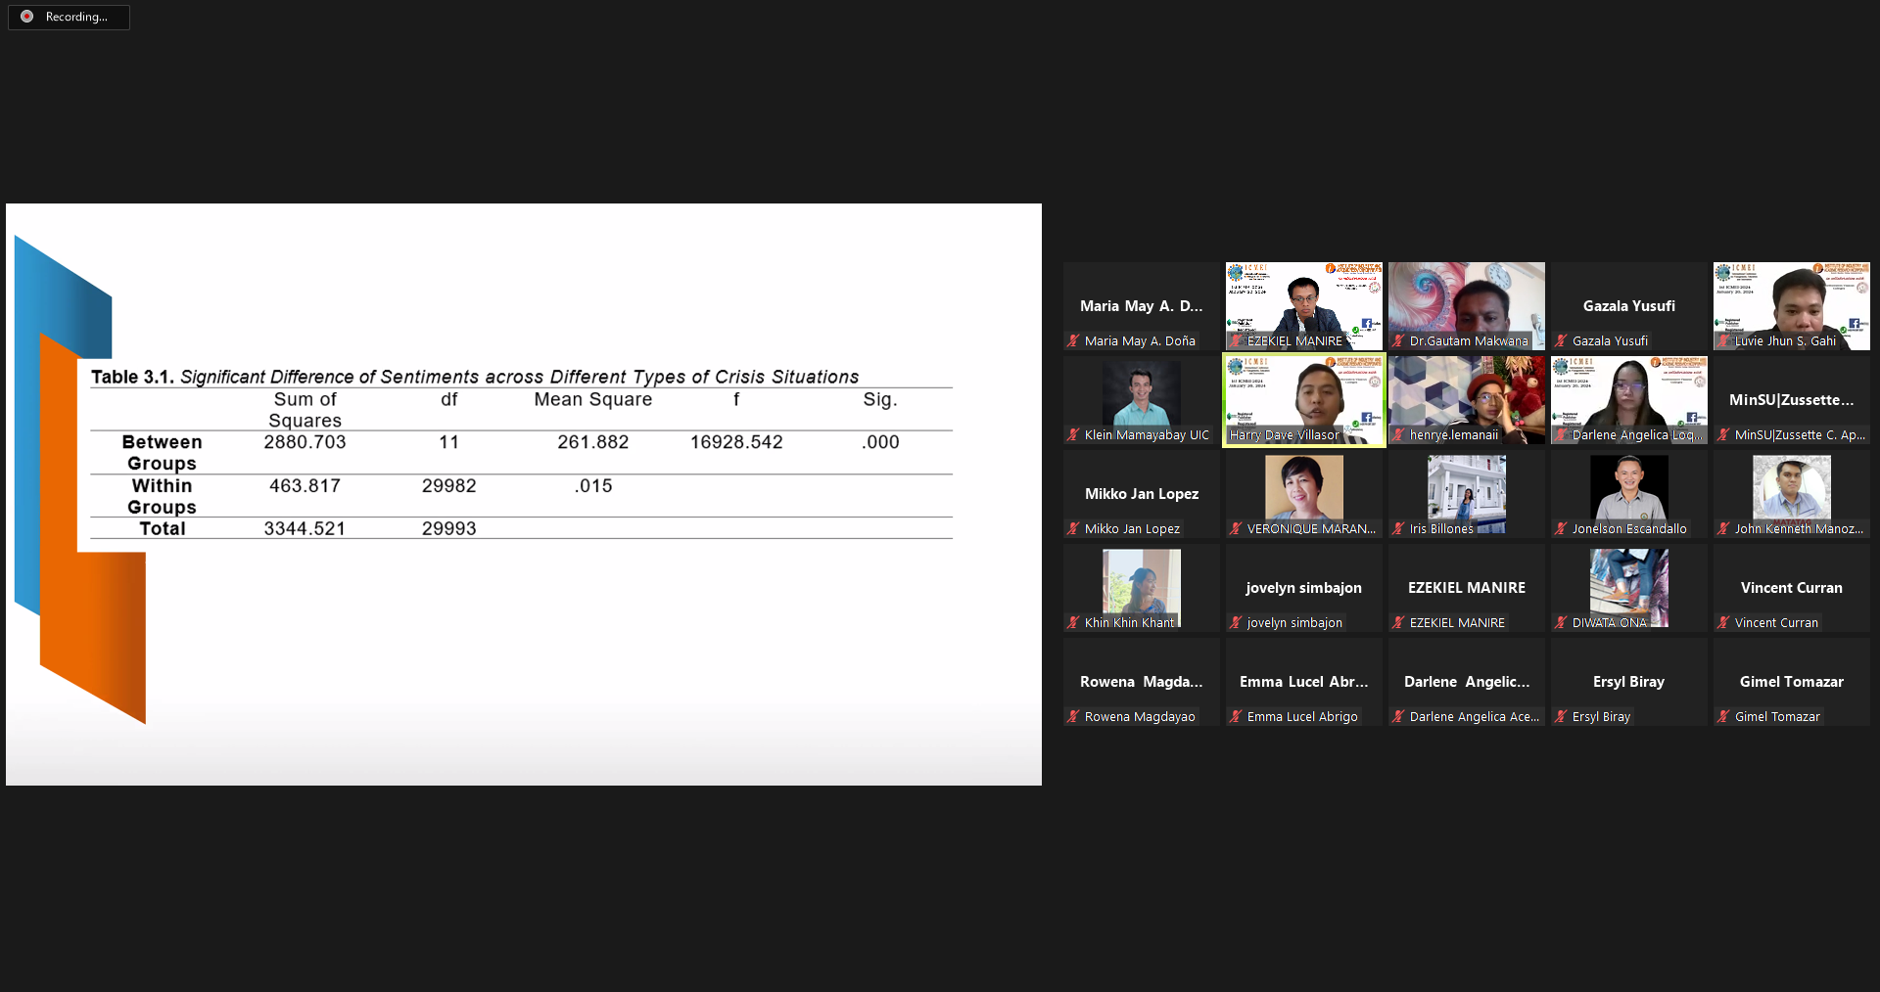Click the red Recording indicator icon
This screenshot has width=1880, height=992.
tap(26, 17)
